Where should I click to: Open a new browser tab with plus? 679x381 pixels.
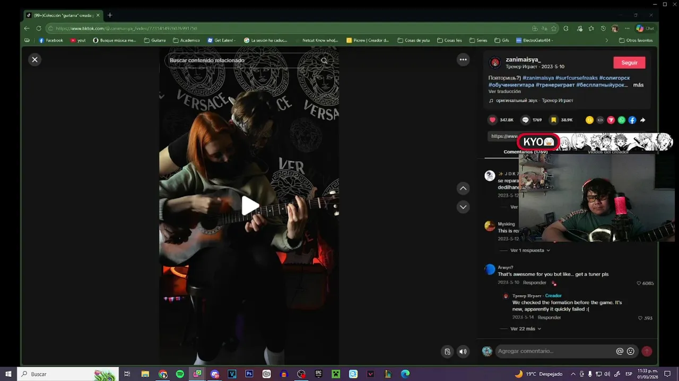(110, 15)
